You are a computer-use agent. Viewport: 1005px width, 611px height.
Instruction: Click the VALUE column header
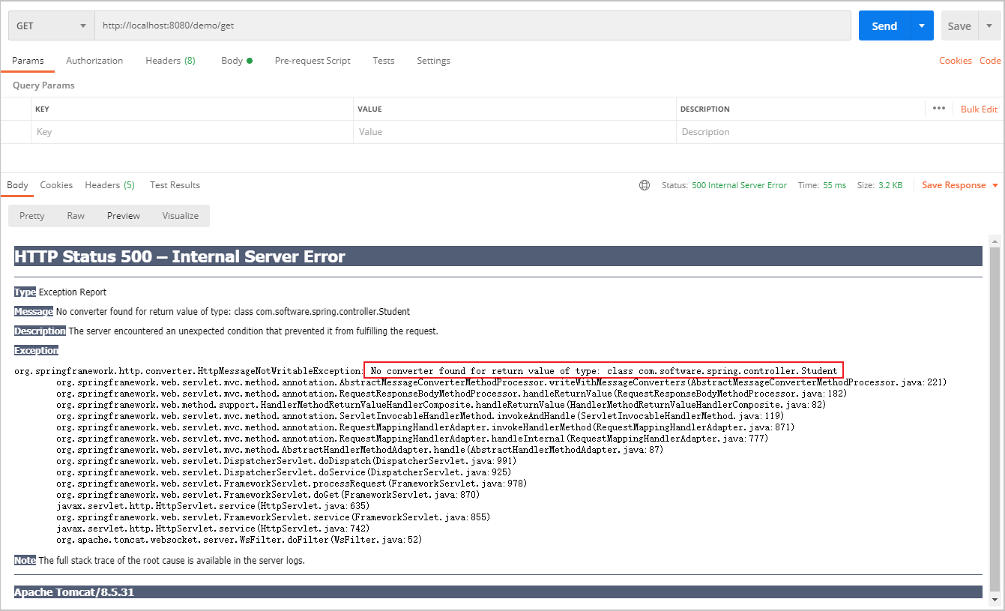(369, 109)
